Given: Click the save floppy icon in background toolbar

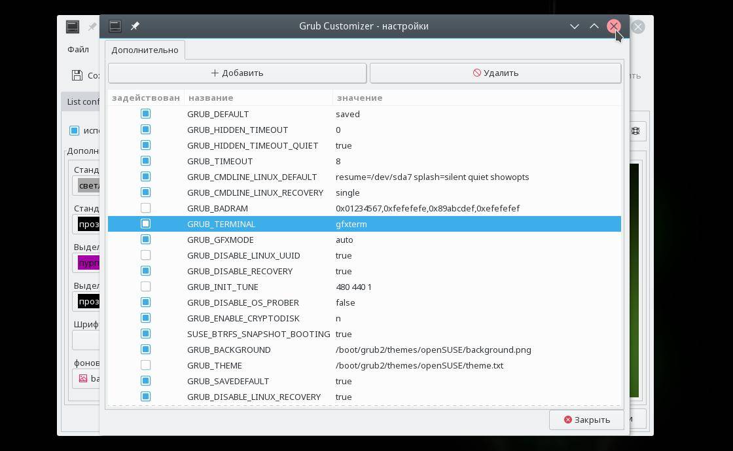Looking at the screenshot, I should tap(77, 75).
